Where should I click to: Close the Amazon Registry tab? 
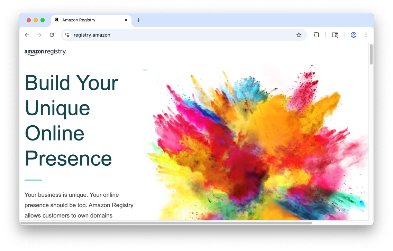(x=126, y=20)
